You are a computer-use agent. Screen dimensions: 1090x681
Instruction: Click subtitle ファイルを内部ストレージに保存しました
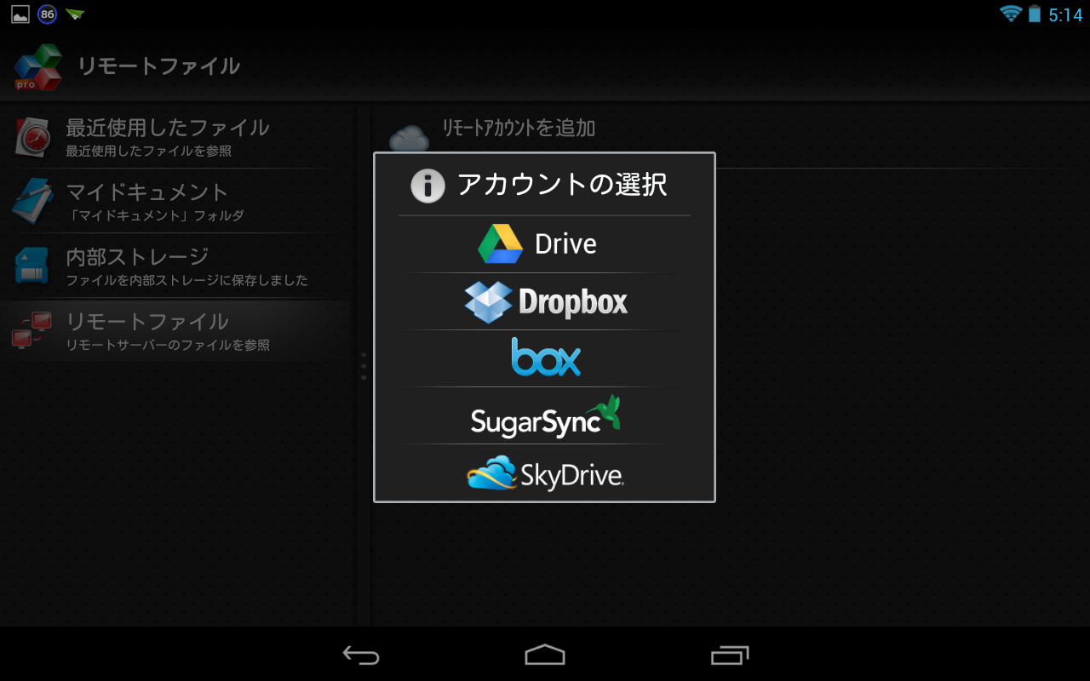point(187,280)
